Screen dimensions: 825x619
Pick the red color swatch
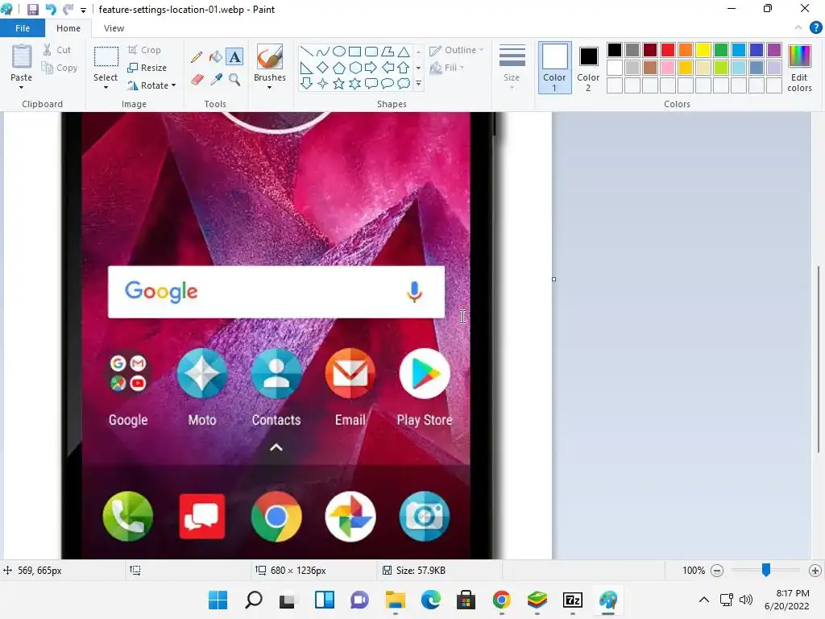click(668, 50)
